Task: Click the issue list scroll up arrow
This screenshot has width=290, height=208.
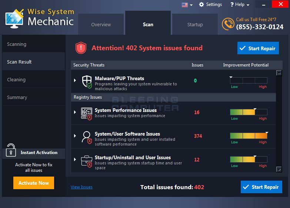Action: pyautogui.click(x=279, y=73)
